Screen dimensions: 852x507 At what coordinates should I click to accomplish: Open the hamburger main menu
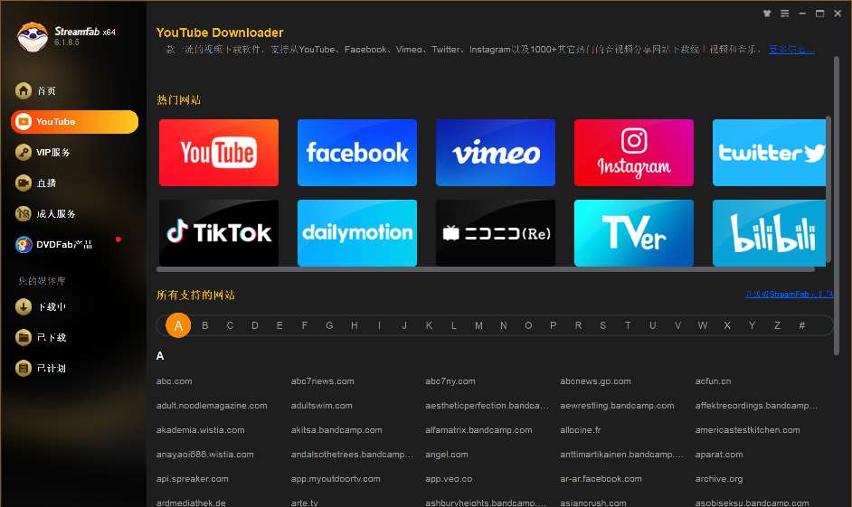[x=785, y=14]
